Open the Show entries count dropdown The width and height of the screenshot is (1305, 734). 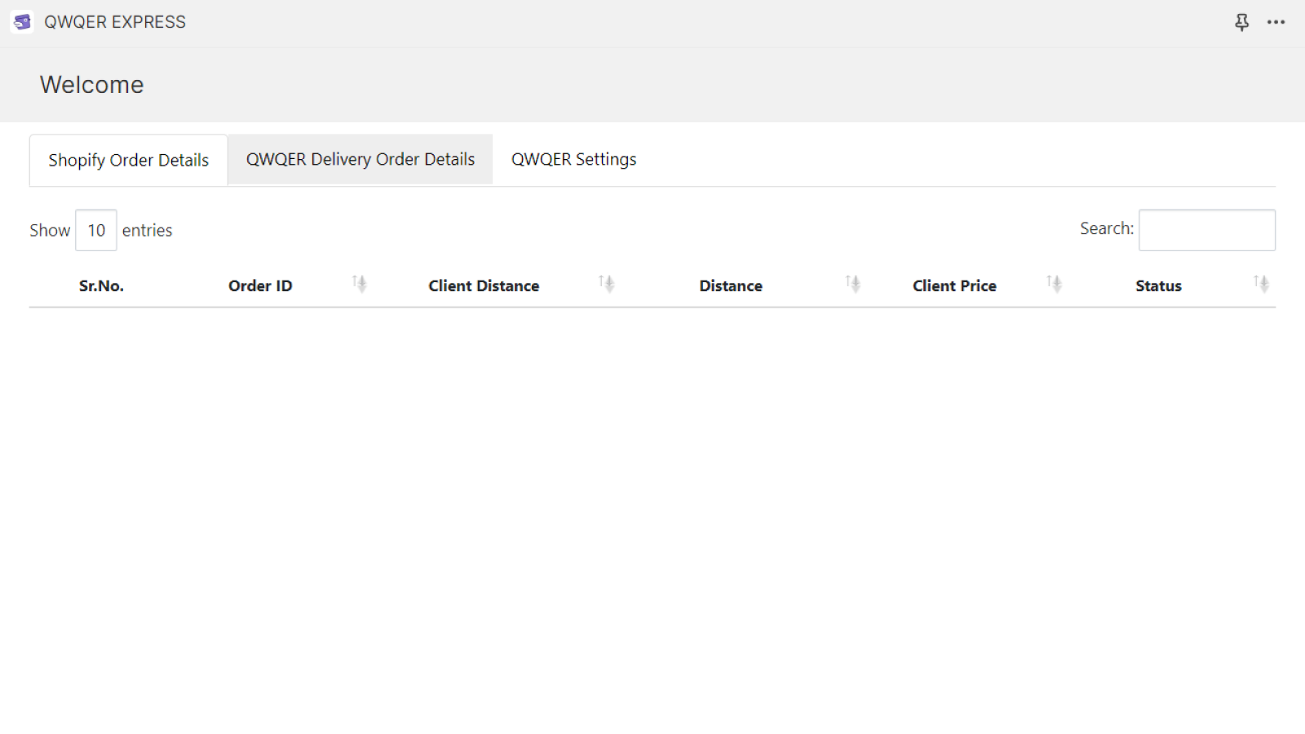96,231
